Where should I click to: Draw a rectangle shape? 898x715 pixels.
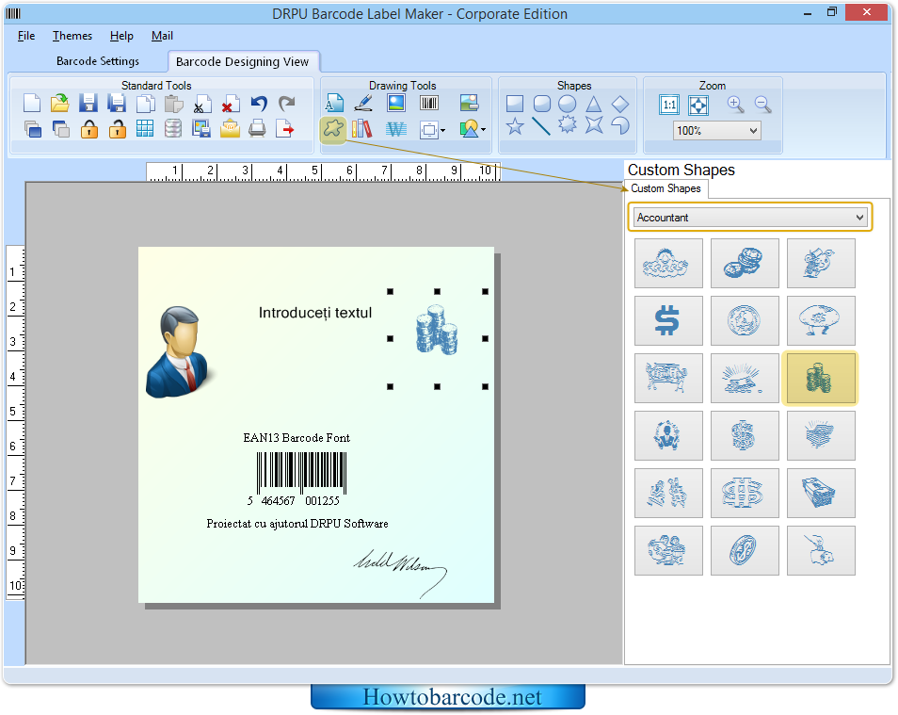(x=515, y=104)
